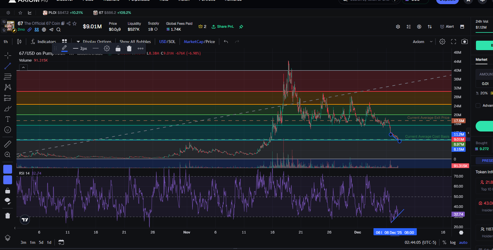This screenshot has height=250, width=493.
Task: Select the text annotation tool
Action: 7,119
